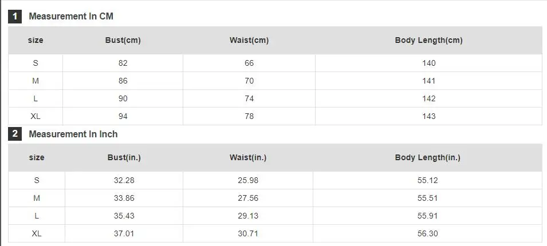The width and height of the screenshot is (547, 246).
Task: Select the 'Measurement In Inch' heading
Action: tap(73, 134)
